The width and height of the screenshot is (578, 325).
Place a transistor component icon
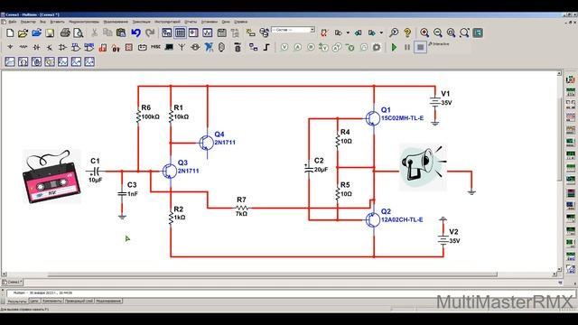(x=50, y=47)
